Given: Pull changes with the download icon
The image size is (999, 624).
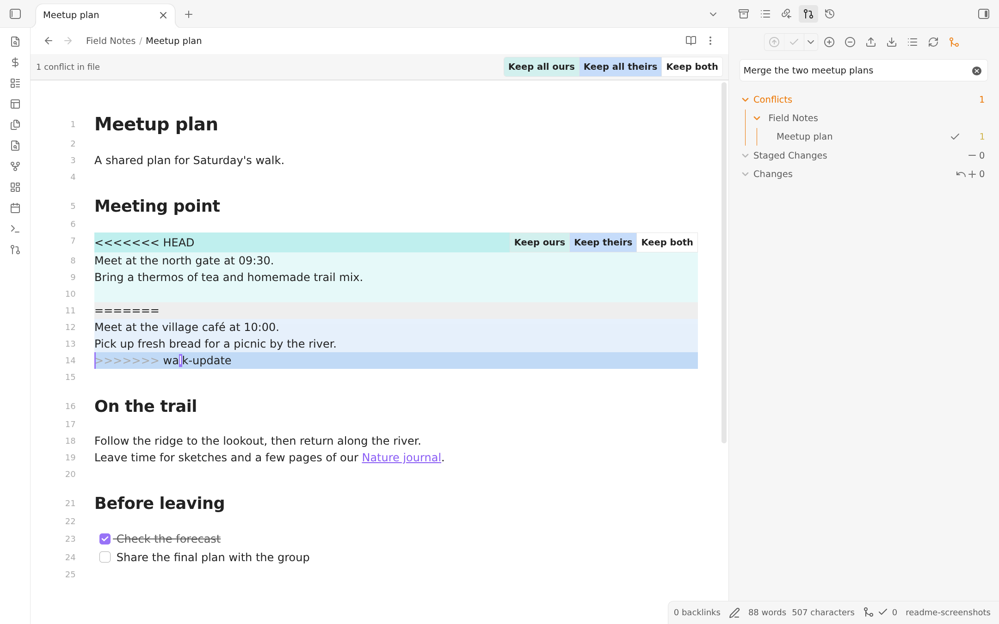Looking at the screenshot, I should coord(892,42).
